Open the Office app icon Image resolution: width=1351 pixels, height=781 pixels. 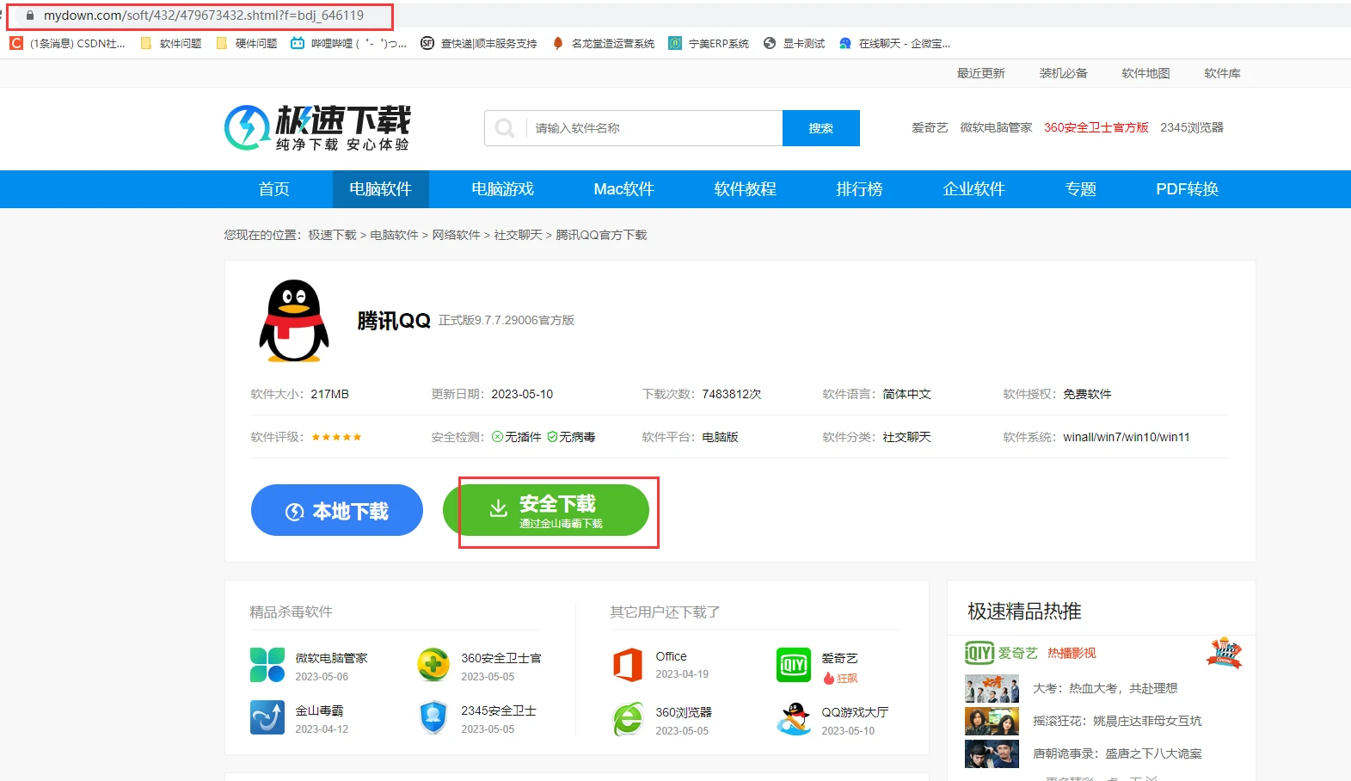pyautogui.click(x=628, y=665)
